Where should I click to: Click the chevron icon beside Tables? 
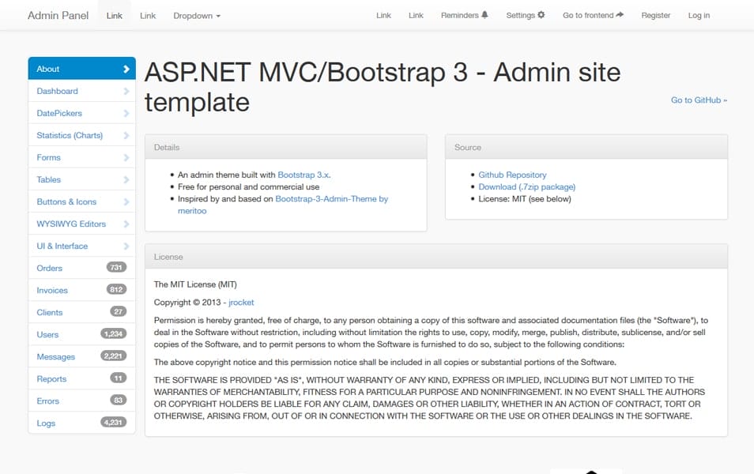(126, 179)
